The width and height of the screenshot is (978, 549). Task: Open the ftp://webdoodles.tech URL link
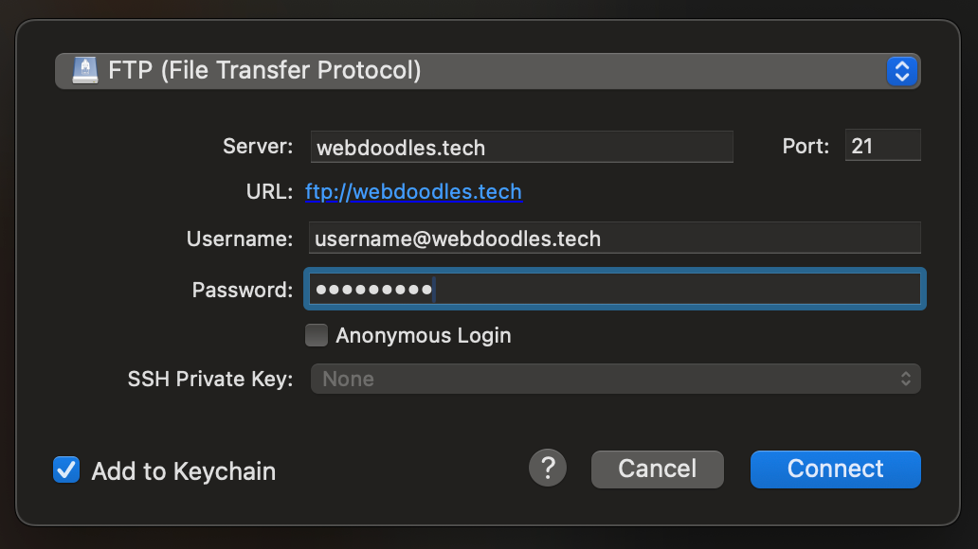pyautogui.click(x=413, y=192)
